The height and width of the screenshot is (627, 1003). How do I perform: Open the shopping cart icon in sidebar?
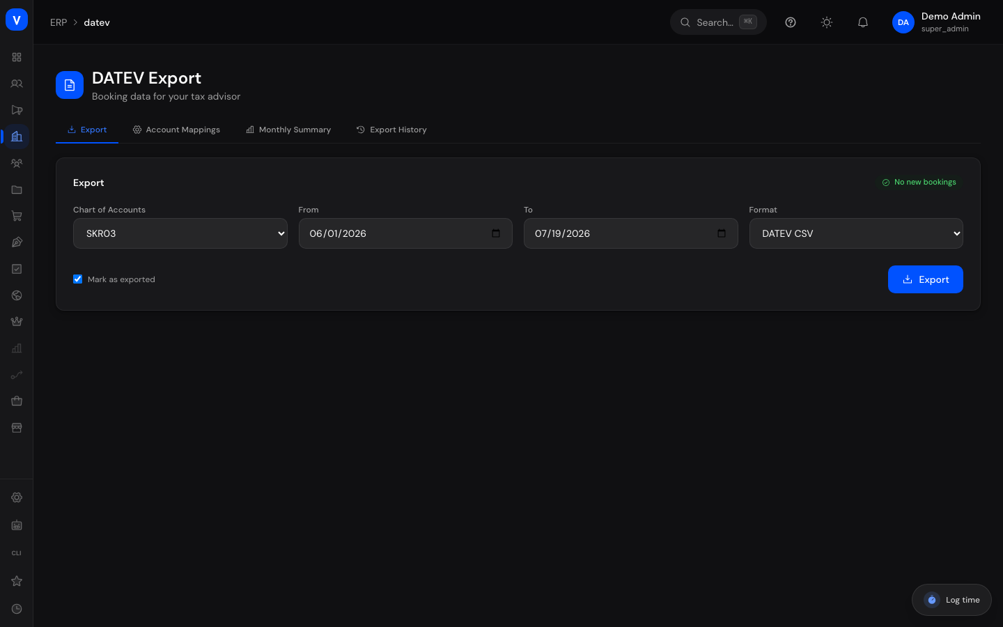[17, 216]
